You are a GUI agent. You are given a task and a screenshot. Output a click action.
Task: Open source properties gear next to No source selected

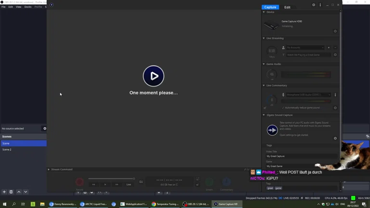(x=45, y=129)
